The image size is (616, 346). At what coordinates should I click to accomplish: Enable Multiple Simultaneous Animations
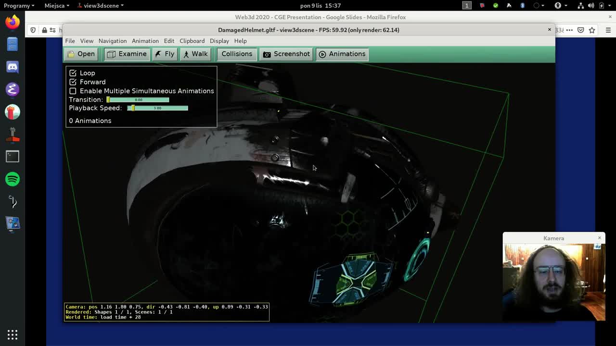pyautogui.click(x=73, y=91)
